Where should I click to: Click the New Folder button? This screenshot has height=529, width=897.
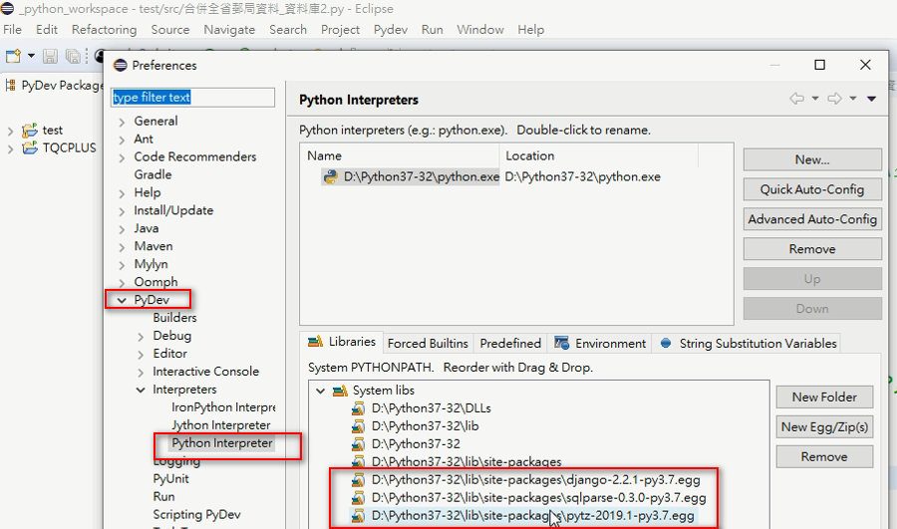pyautogui.click(x=824, y=397)
